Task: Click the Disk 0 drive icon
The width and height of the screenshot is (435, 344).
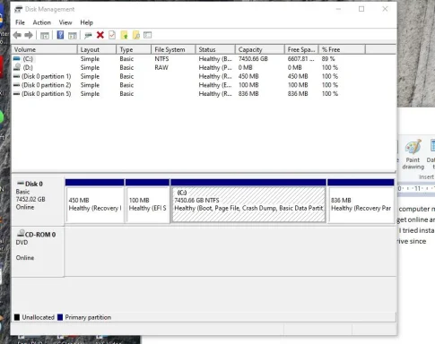Action: 21,183
